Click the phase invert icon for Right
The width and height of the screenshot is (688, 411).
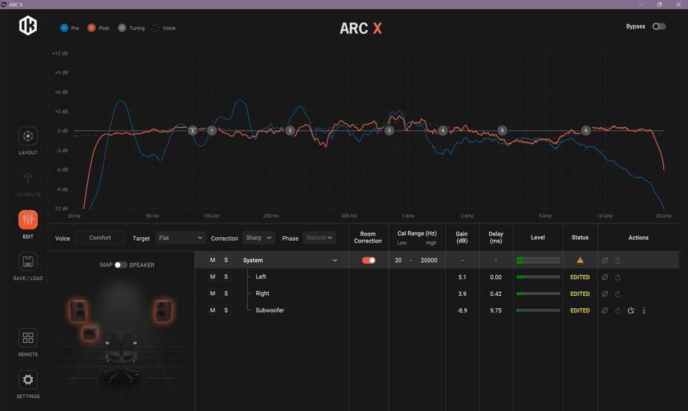click(x=604, y=293)
